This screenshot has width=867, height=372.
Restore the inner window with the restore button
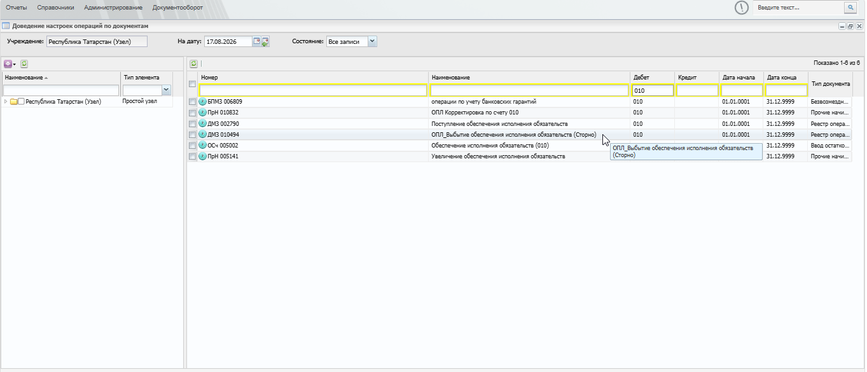pos(850,26)
